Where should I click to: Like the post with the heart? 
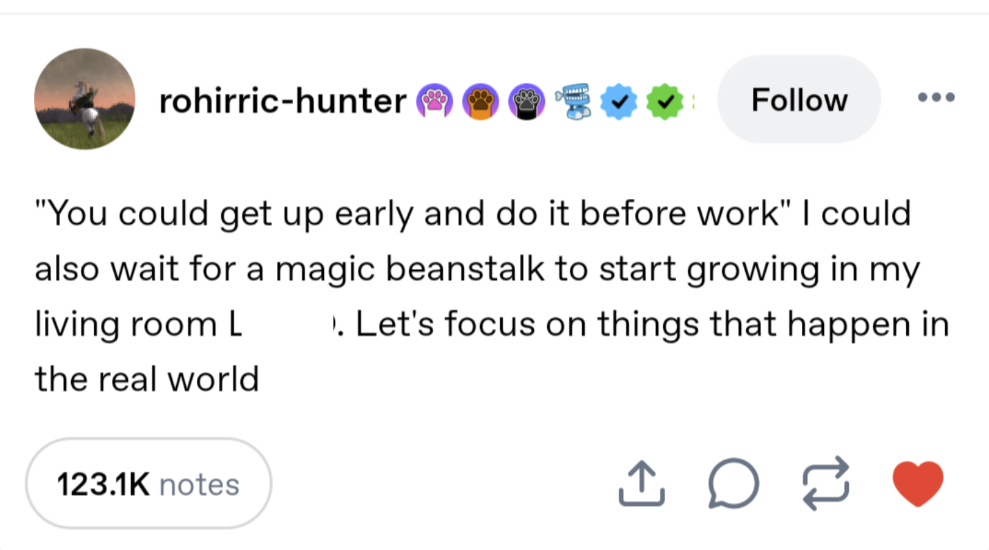pos(918,483)
